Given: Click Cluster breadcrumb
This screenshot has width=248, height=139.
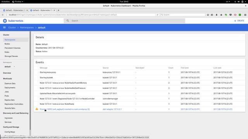Looking at the screenshot, I should [x=12, y=27].
